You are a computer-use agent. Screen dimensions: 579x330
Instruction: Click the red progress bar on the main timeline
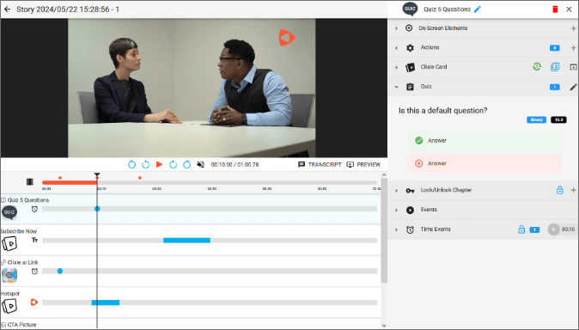pos(70,182)
